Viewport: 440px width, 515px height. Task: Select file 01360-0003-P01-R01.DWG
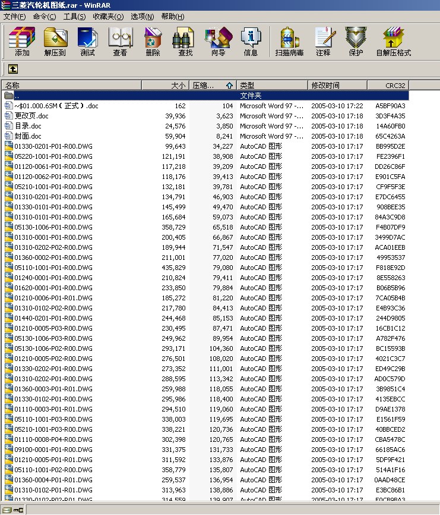(53, 389)
